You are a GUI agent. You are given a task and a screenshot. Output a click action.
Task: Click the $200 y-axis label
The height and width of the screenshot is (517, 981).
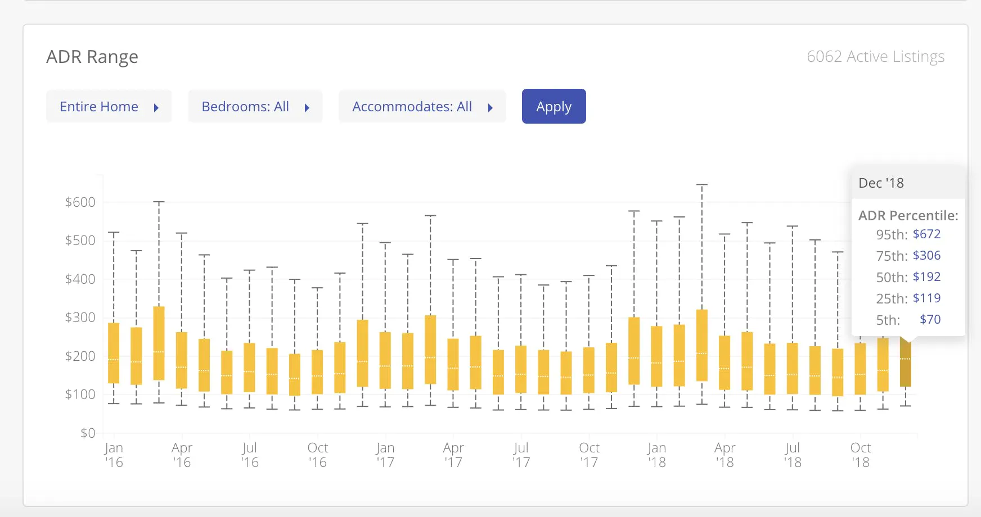pyautogui.click(x=80, y=356)
